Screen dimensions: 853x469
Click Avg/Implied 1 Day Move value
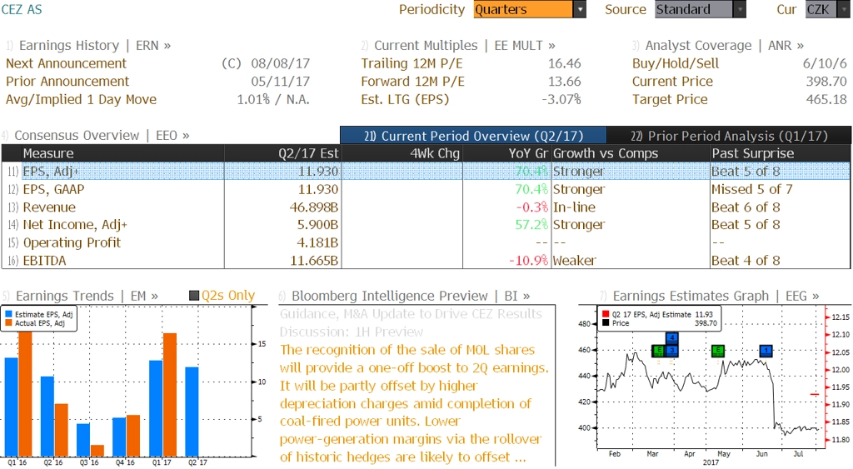point(273,100)
